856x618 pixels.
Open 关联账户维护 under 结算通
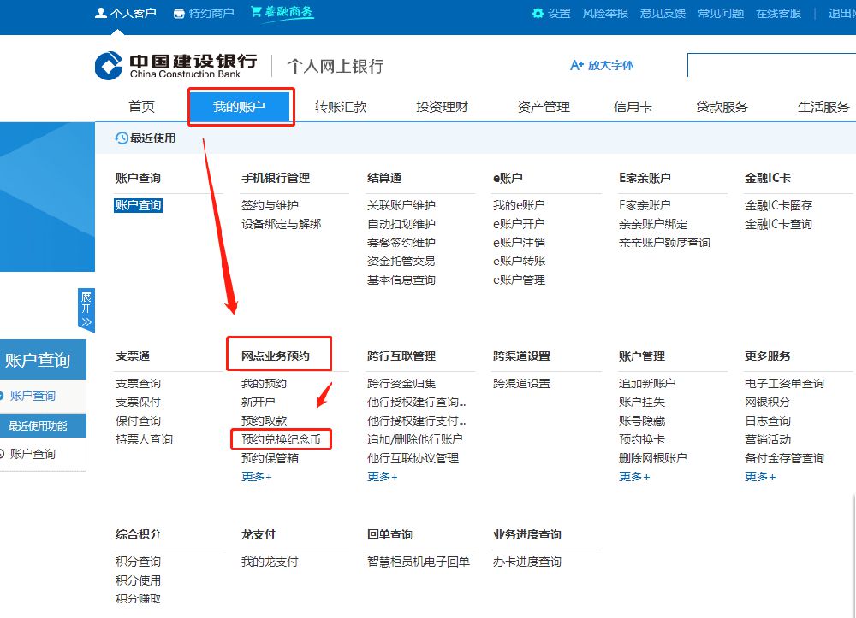click(401, 205)
